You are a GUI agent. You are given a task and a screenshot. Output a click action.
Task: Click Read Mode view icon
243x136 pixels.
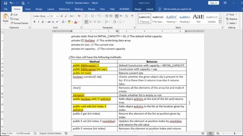(x=203, y=133)
